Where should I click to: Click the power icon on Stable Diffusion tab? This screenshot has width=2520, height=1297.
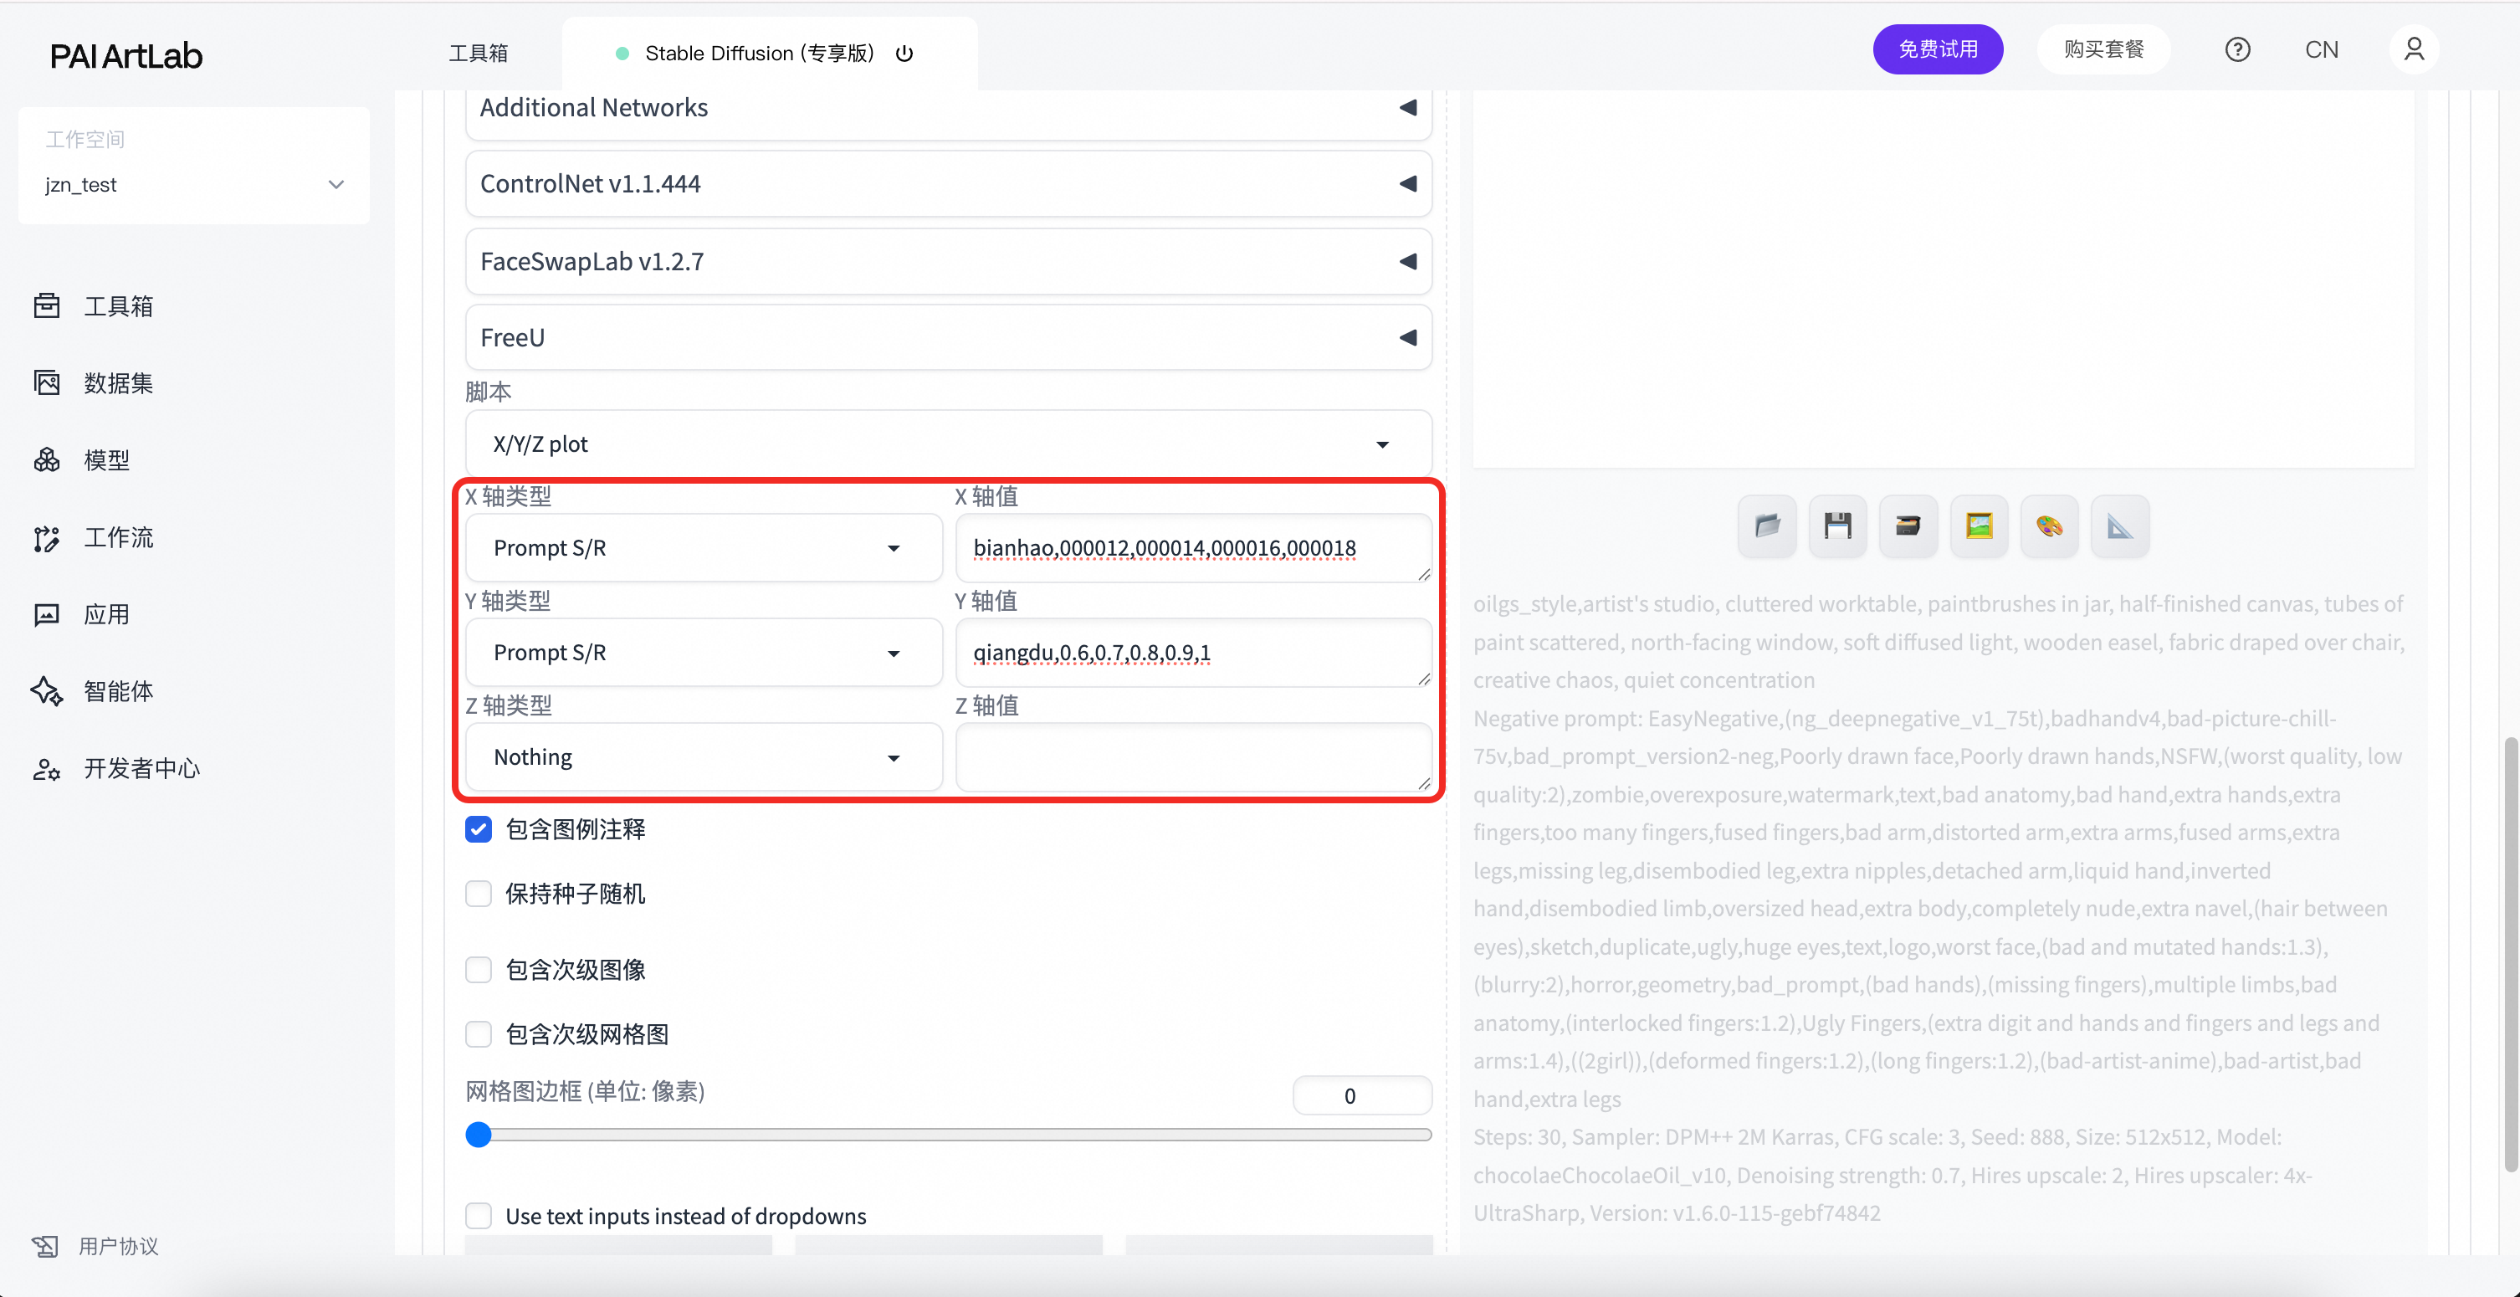905,54
